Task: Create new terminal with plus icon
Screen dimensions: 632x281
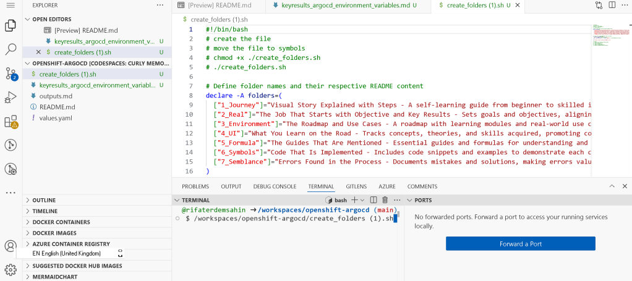Action: (354, 199)
